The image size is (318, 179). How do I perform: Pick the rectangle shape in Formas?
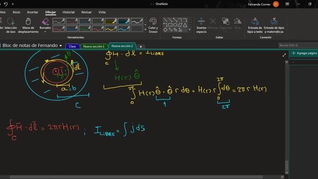click(170, 25)
